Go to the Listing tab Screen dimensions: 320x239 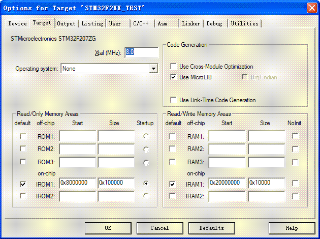(92, 23)
